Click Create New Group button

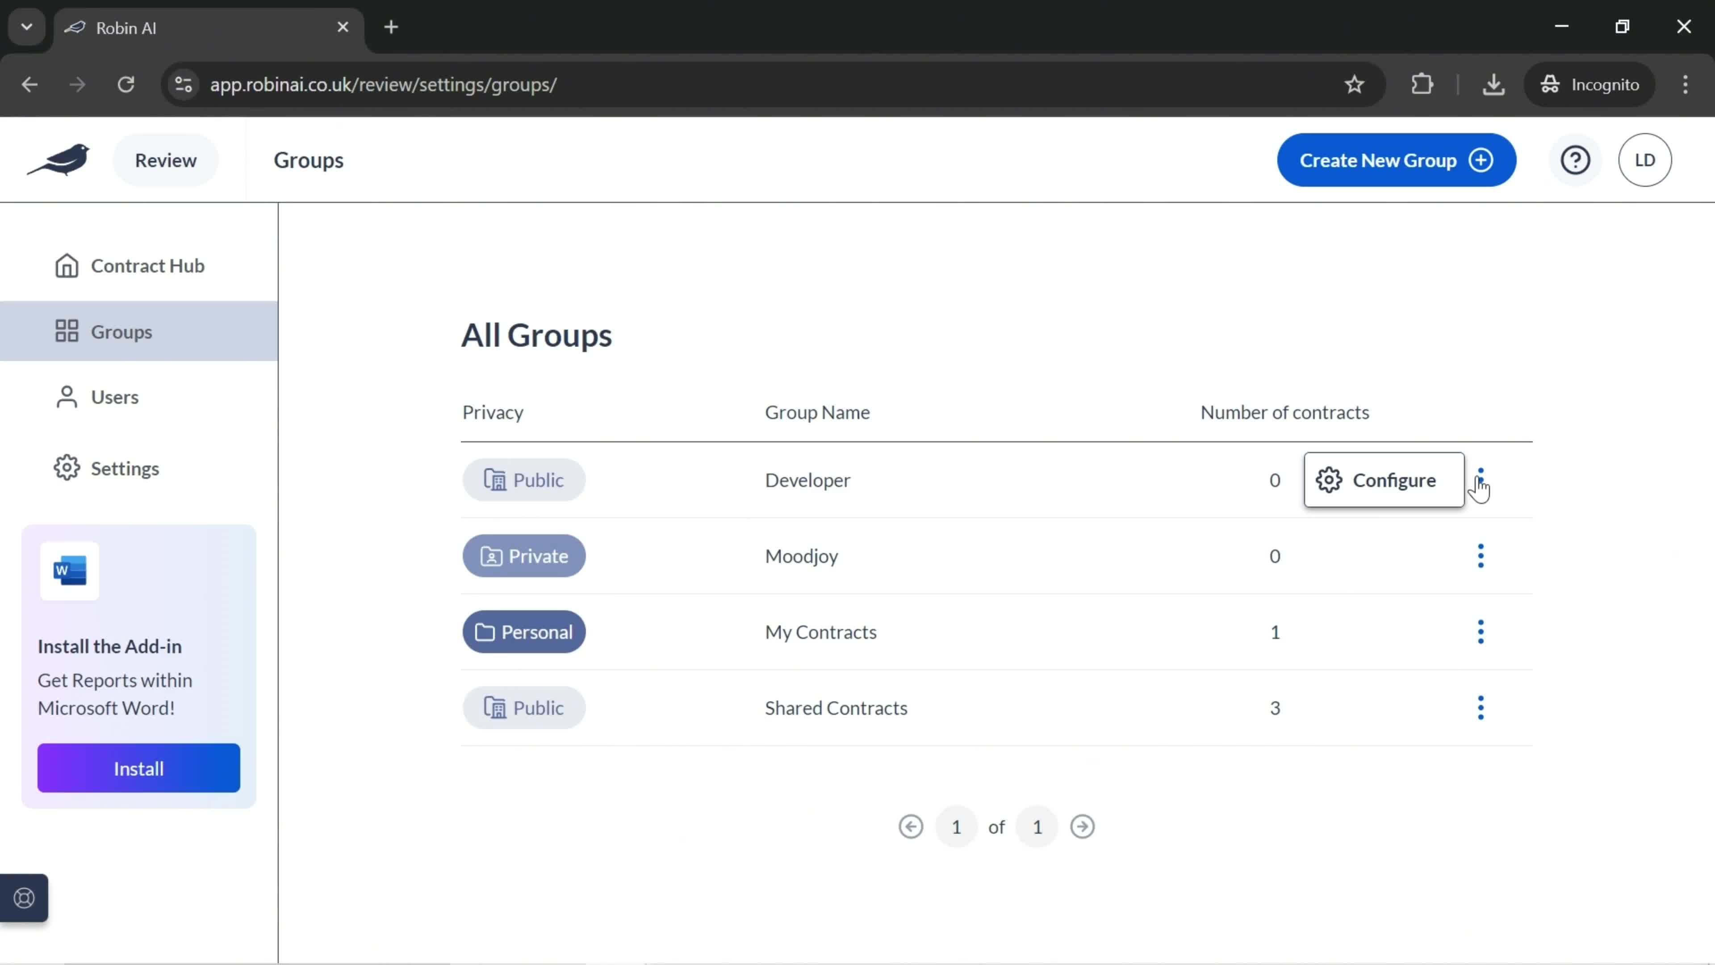1396,159
